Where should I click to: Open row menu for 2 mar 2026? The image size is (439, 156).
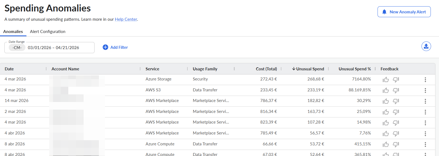click(x=425, y=112)
